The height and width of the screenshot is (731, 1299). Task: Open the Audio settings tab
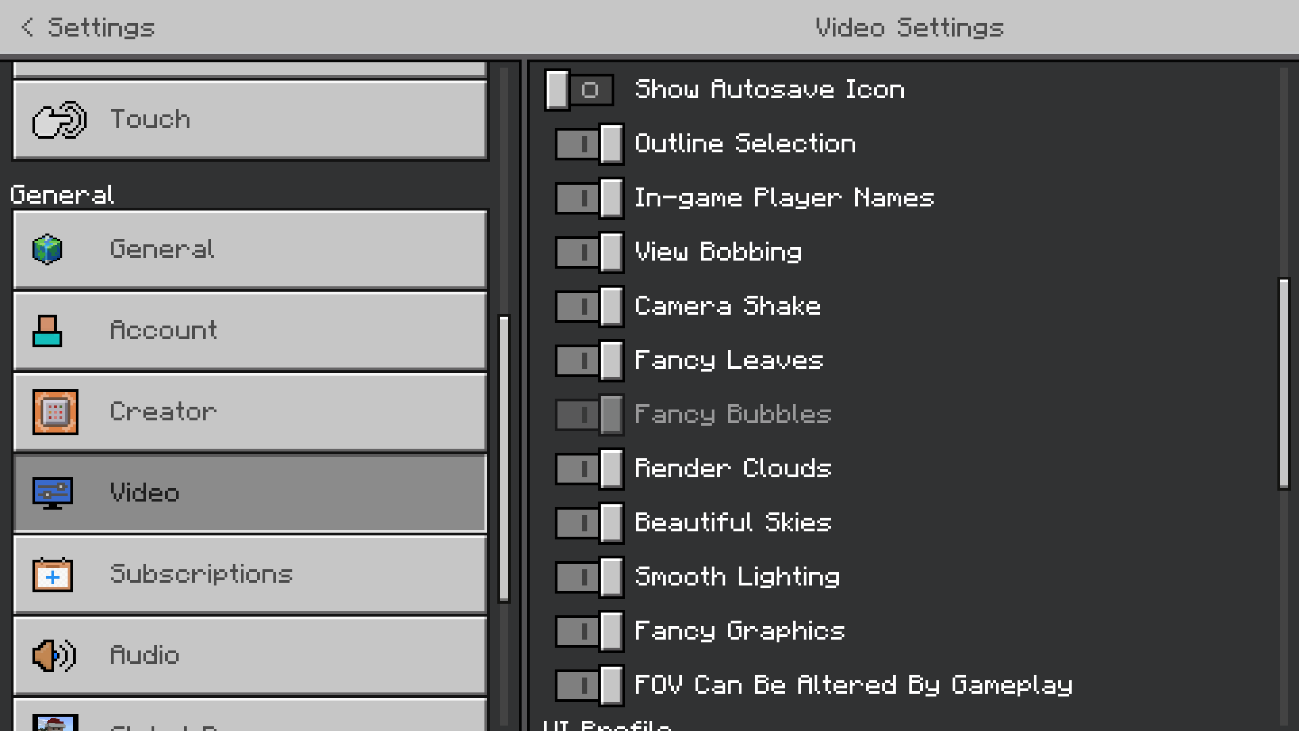[x=250, y=655]
